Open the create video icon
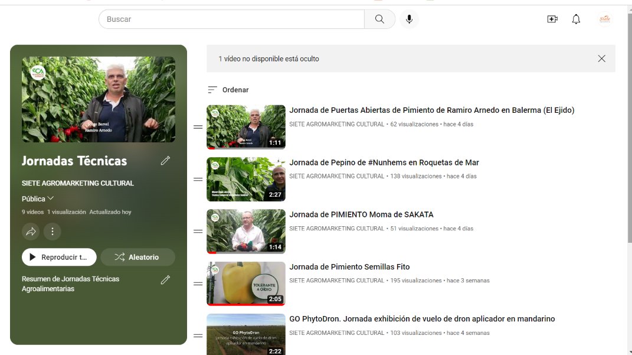The width and height of the screenshot is (632, 355). [552, 19]
